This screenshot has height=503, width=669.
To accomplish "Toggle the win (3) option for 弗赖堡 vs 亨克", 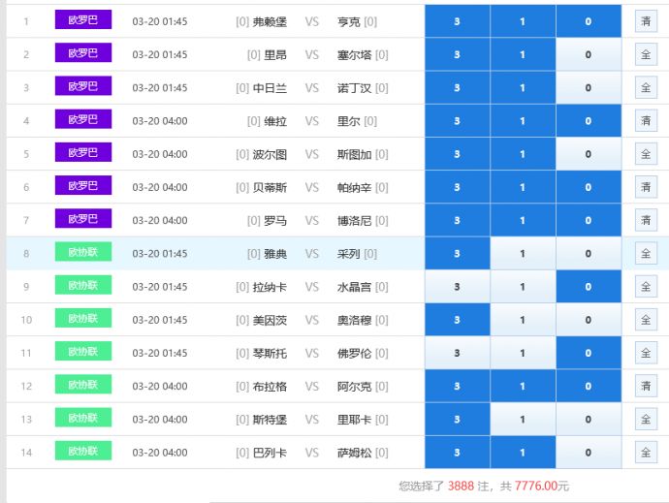I will (x=457, y=21).
